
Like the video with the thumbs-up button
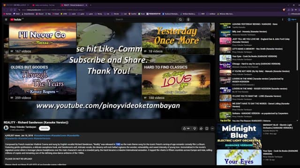186,129
